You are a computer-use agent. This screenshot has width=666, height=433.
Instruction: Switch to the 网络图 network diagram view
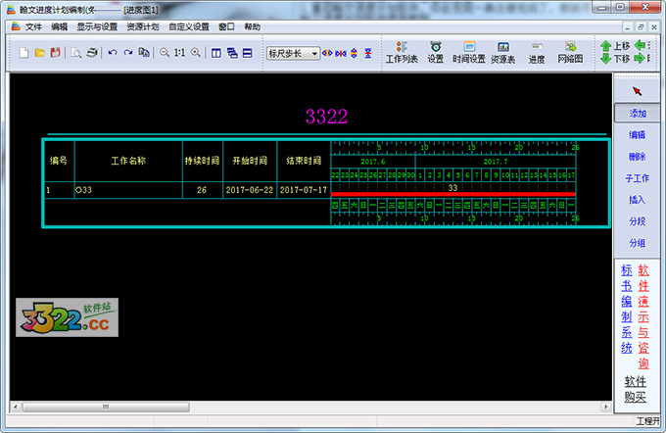pos(570,52)
